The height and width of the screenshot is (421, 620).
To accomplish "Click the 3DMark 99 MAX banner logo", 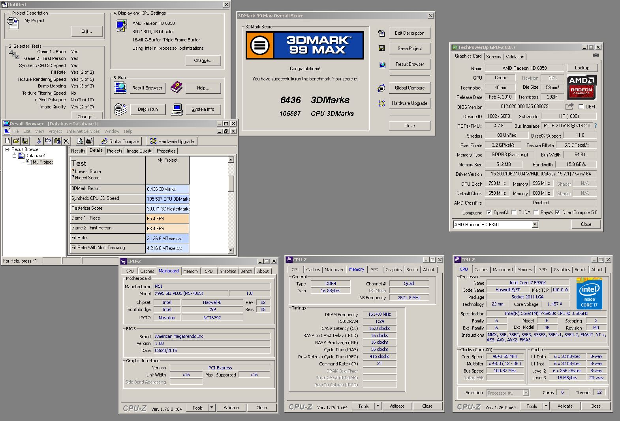I will pyautogui.click(x=305, y=45).
